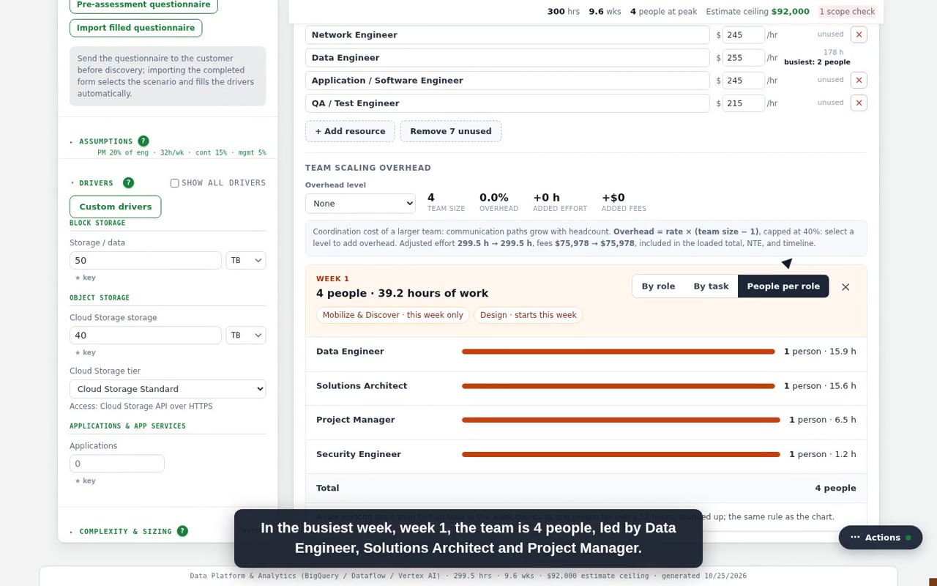Click Mobilize & Discover phase chip
This screenshot has width=937, height=586.
pos(392,315)
